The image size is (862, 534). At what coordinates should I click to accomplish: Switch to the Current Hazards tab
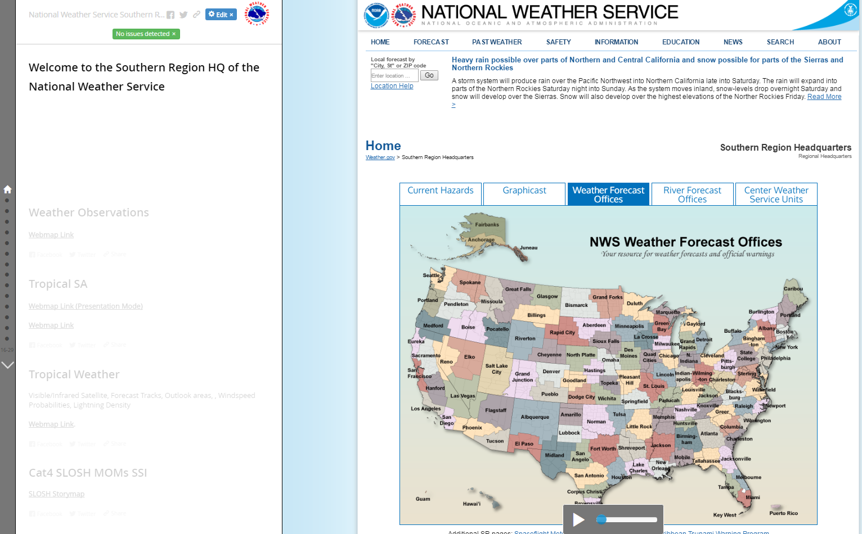441,194
